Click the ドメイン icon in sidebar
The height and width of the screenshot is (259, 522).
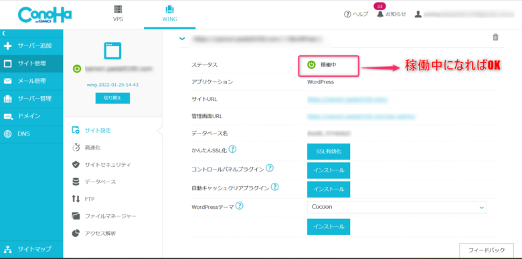click(7, 116)
